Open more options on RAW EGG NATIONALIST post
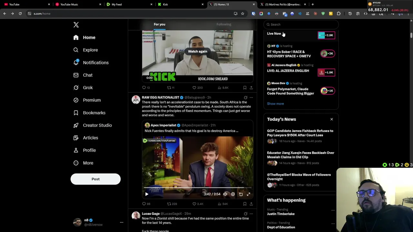This screenshot has height=232, width=413. 251,97
